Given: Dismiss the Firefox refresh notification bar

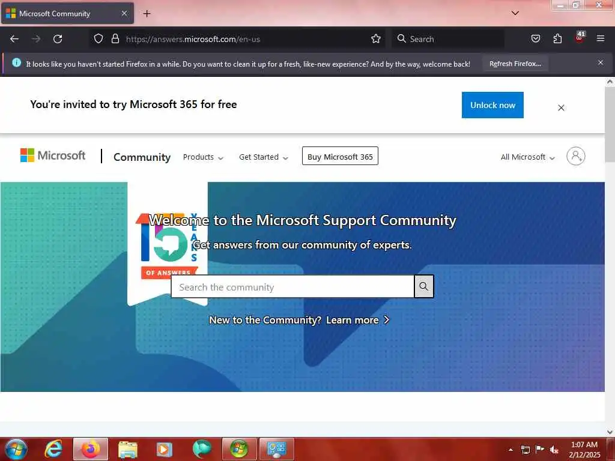Looking at the screenshot, I should tap(601, 62).
